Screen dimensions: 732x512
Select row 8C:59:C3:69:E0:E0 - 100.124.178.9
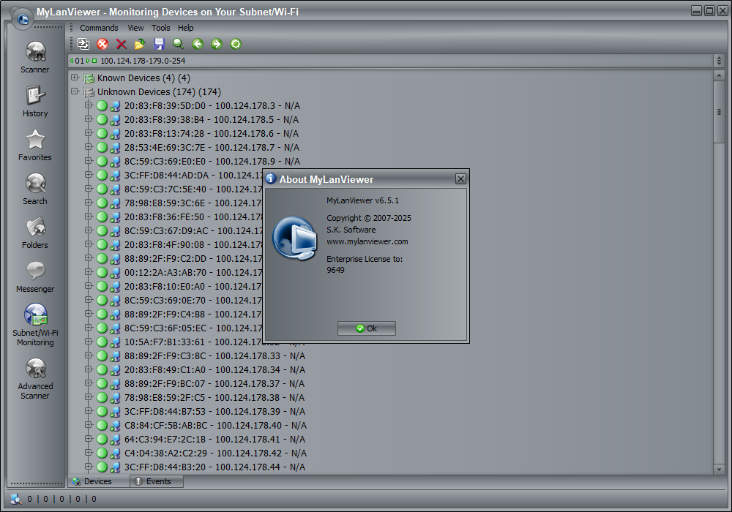point(212,162)
